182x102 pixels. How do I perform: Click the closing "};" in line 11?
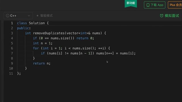(19, 73)
